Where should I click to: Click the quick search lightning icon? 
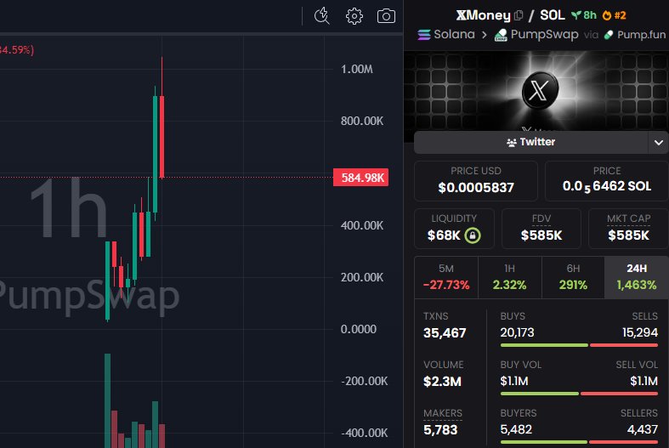point(321,16)
